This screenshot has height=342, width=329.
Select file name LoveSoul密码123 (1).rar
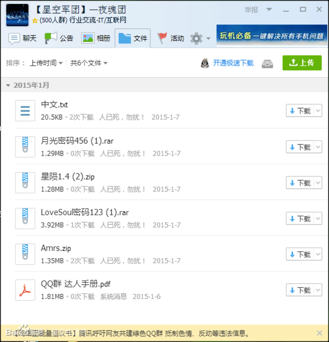(85, 212)
